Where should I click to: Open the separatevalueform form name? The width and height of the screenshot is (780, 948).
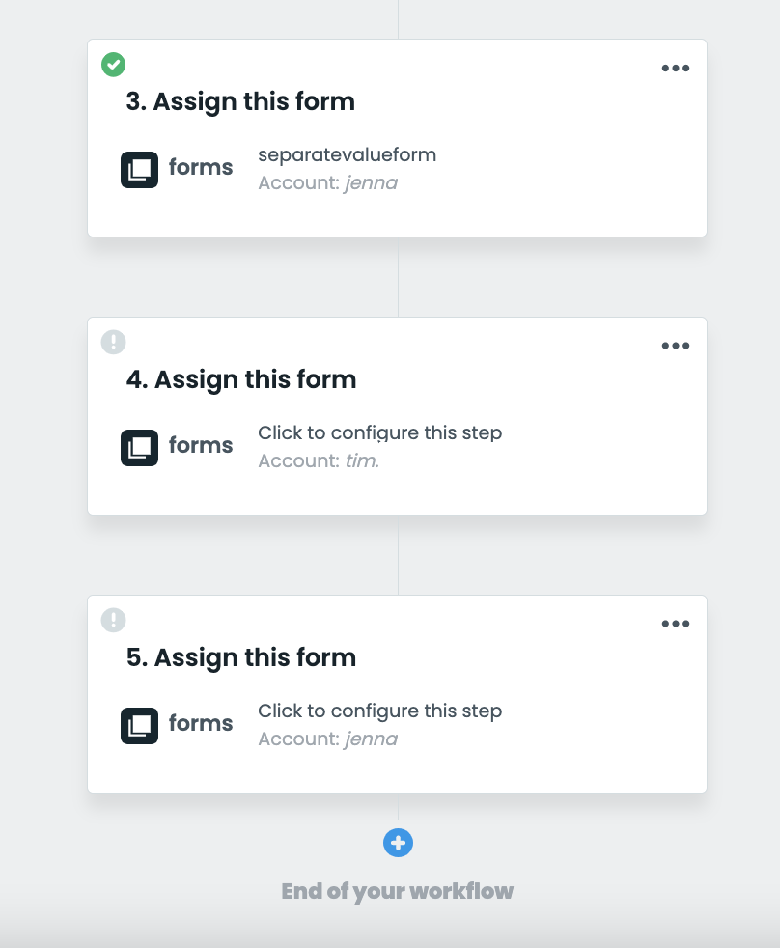pyautogui.click(x=347, y=154)
